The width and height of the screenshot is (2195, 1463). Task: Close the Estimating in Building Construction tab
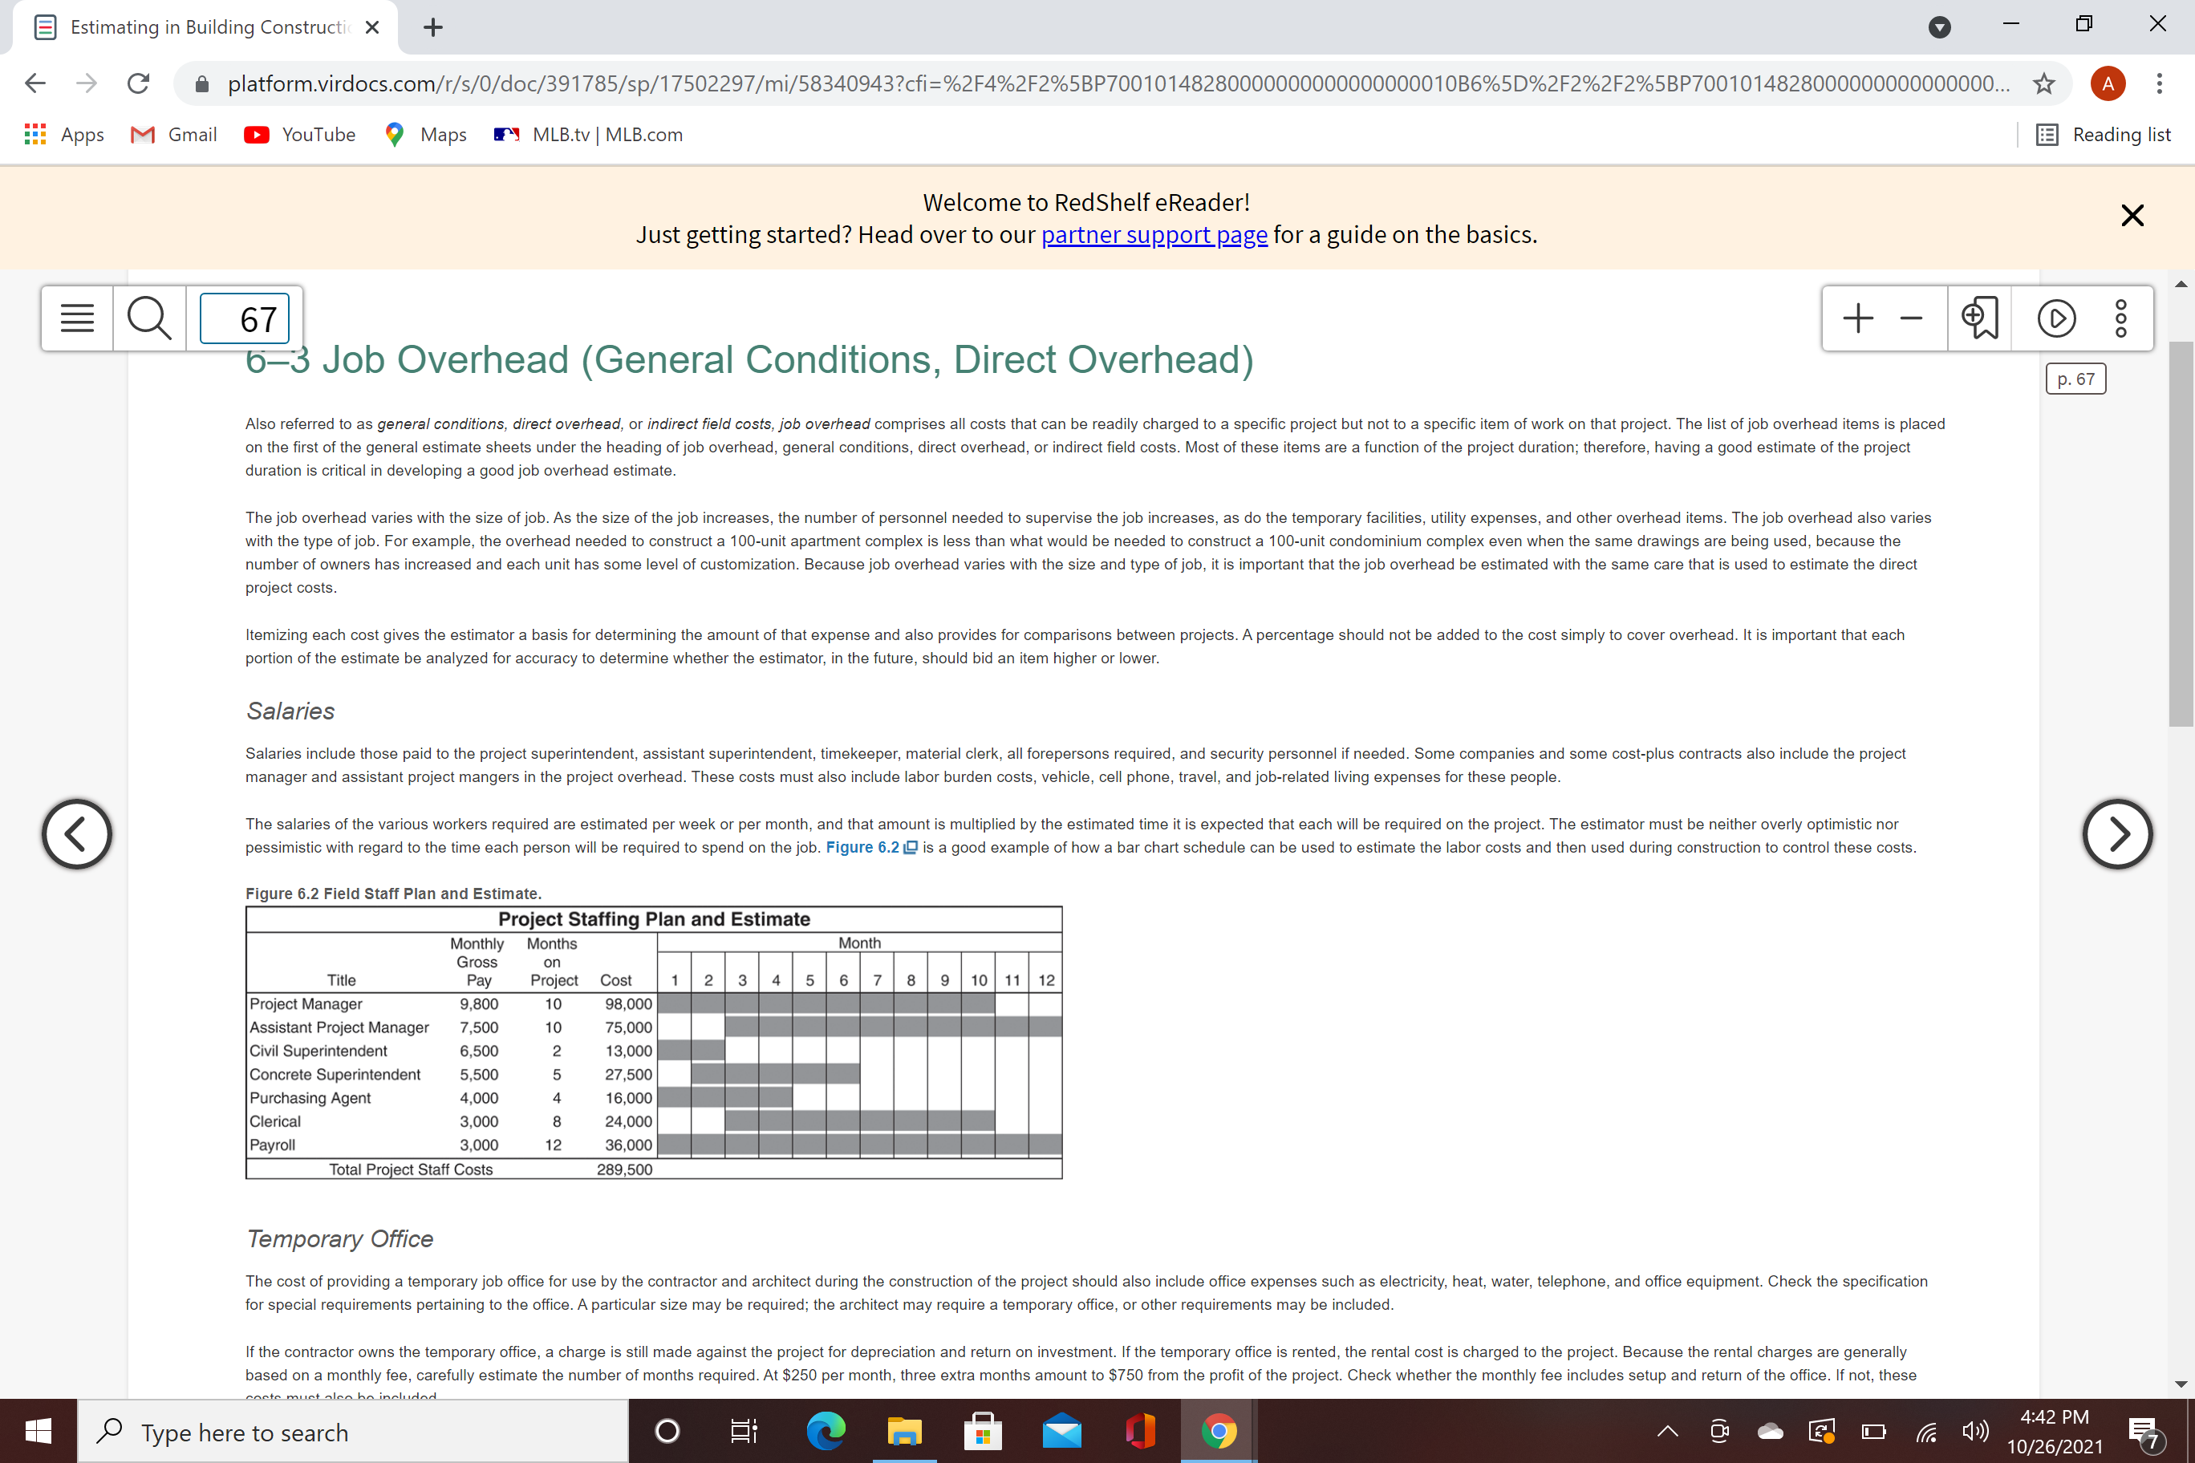point(372,27)
